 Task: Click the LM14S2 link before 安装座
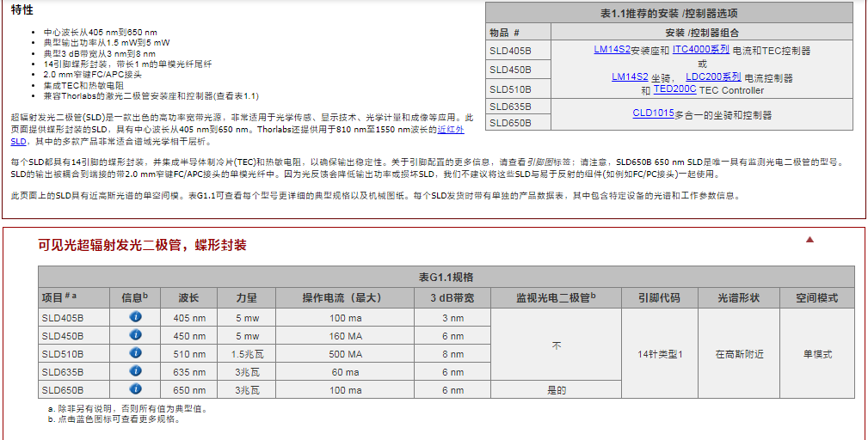(612, 50)
